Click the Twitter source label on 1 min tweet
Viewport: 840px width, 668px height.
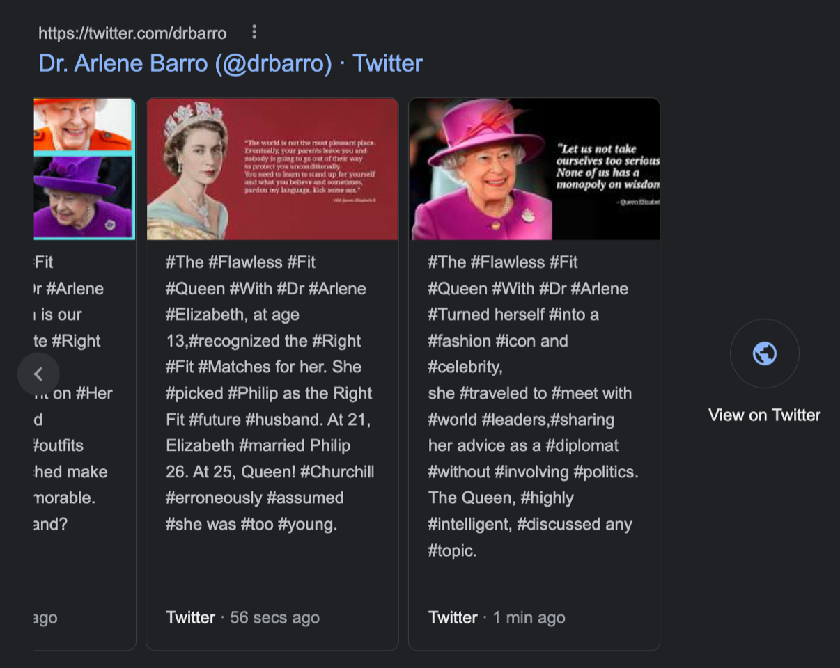(x=453, y=617)
